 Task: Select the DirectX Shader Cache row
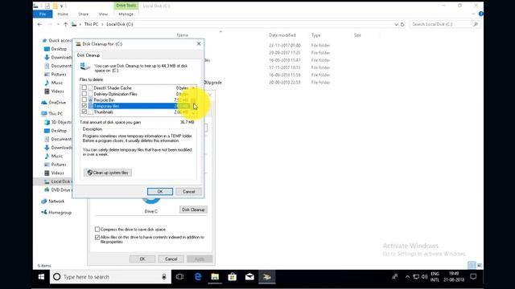coord(136,88)
